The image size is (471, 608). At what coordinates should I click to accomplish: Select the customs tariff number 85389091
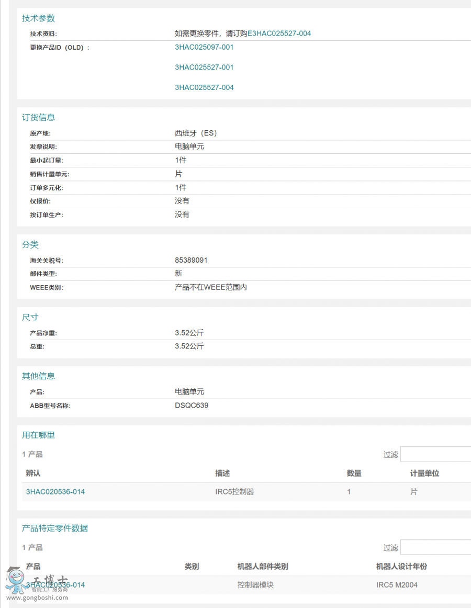pos(191,260)
